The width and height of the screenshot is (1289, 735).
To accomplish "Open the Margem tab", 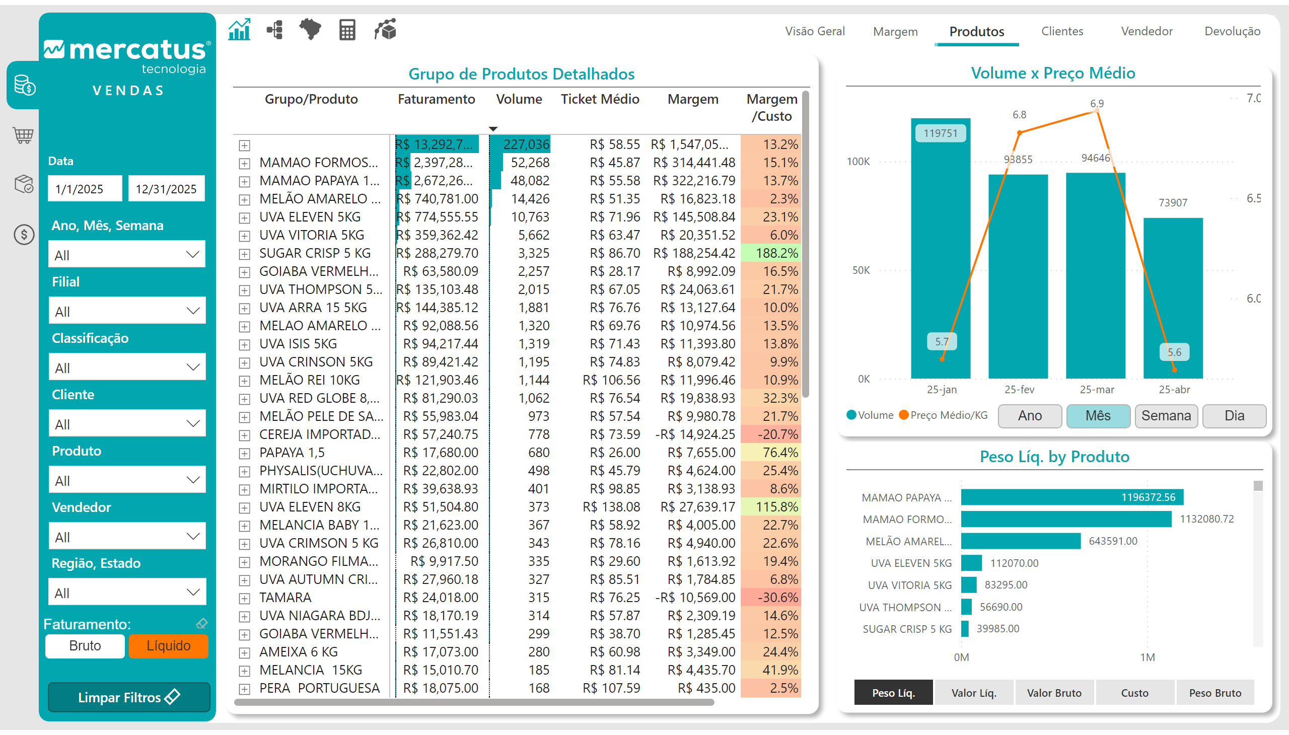I will (895, 32).
